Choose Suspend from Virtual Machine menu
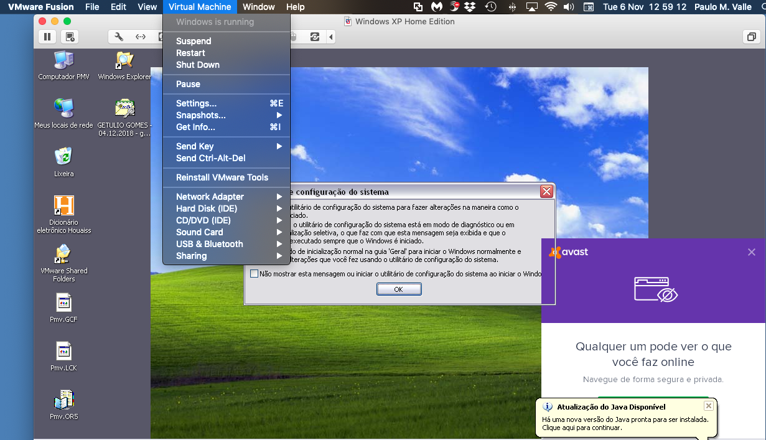This screenshot has height=440, width=766. pyautogui.click(x=227, y=41)
